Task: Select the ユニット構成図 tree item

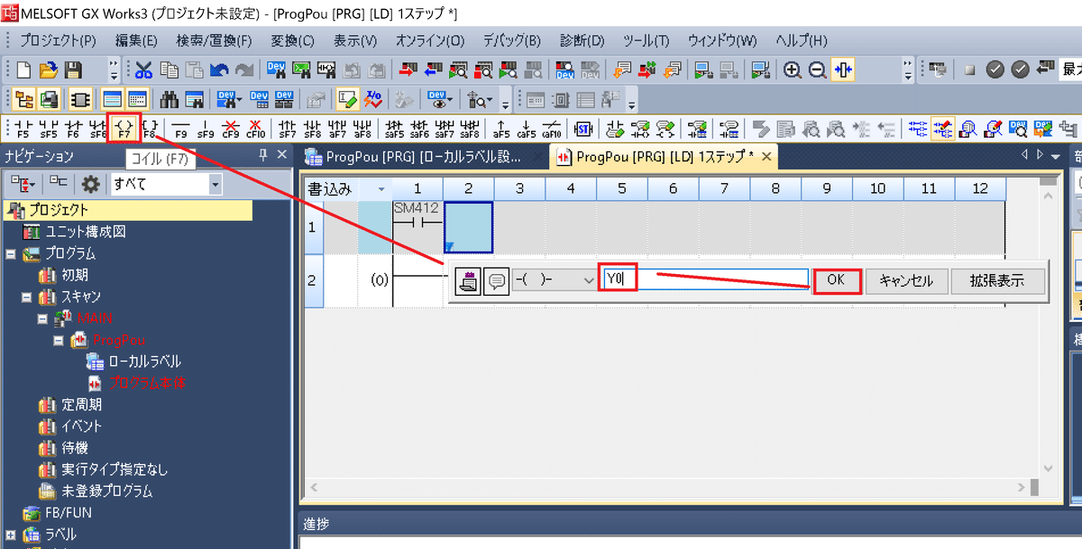Action: click(86, 232)
